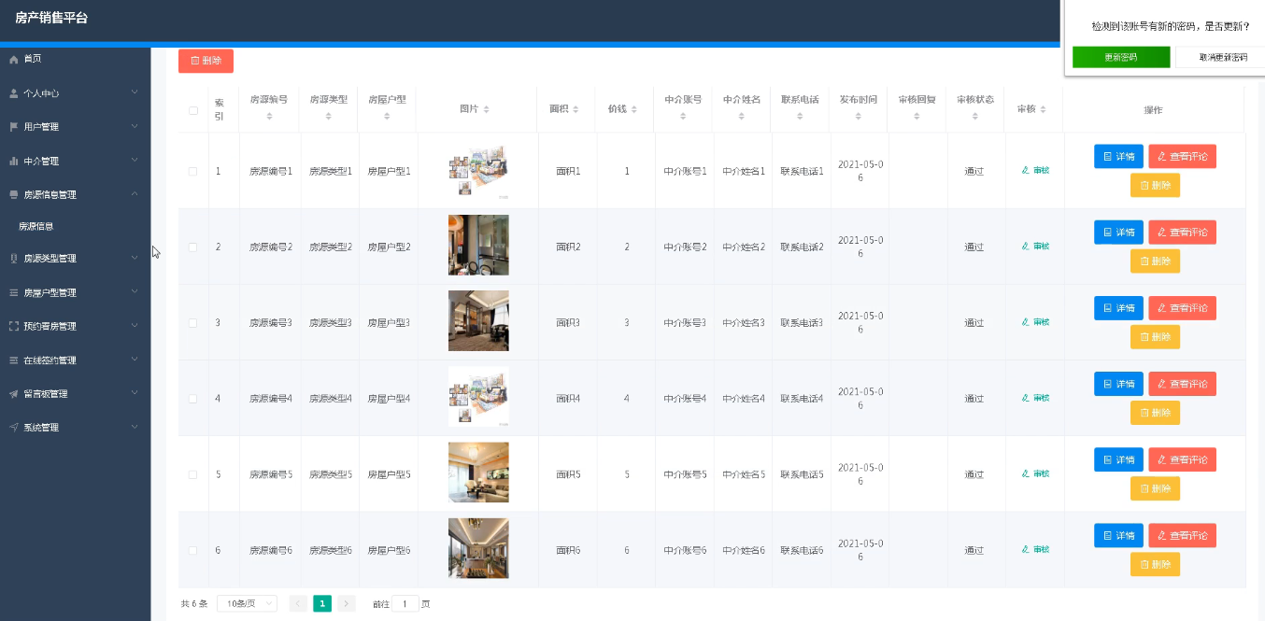The height and width of the screenshot is (621, 1265).
Task: Click the person icon beside 个人中心
Action: (14, 93)
